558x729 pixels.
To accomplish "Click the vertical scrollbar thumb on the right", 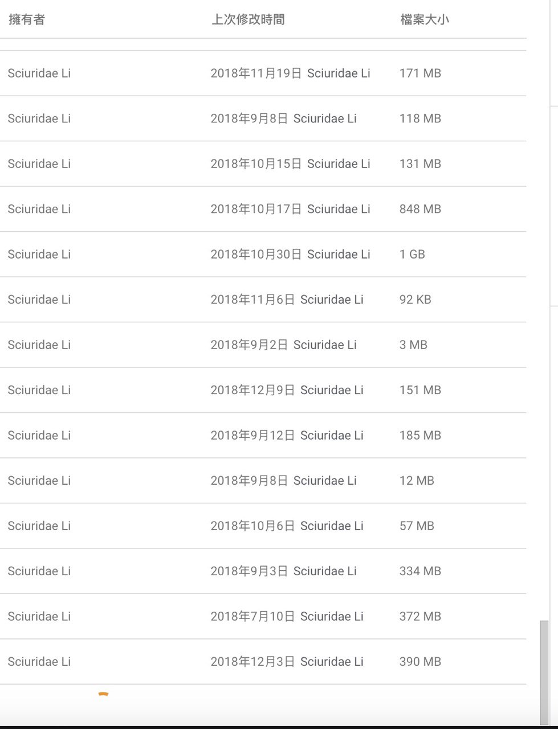I will click(544, 673).
